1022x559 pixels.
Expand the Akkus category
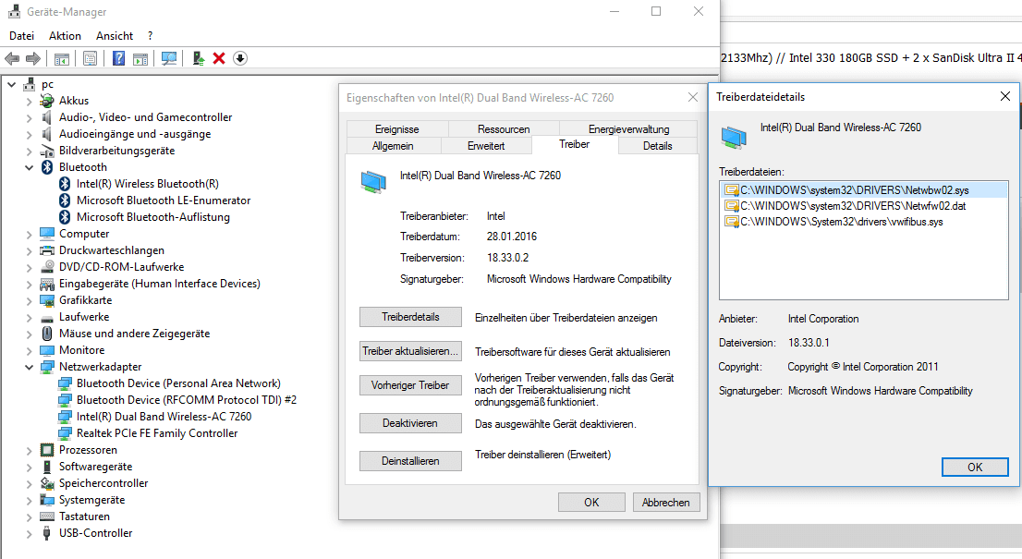point(29,101)
